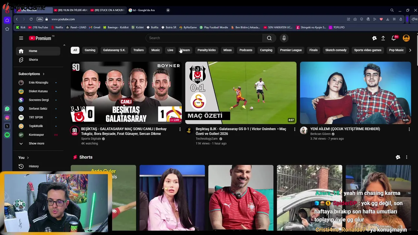Open History in the sidebar

pyautogui.click(x=38, y=166)
